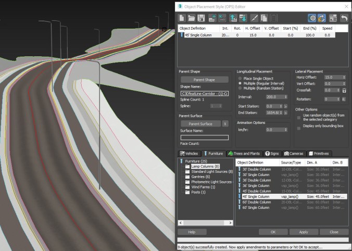
Task: Click the Parent Shape button
Action: click(x=204, y=80)
